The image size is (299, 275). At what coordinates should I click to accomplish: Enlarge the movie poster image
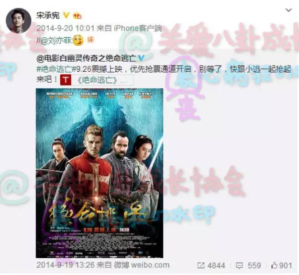(100, 173)
